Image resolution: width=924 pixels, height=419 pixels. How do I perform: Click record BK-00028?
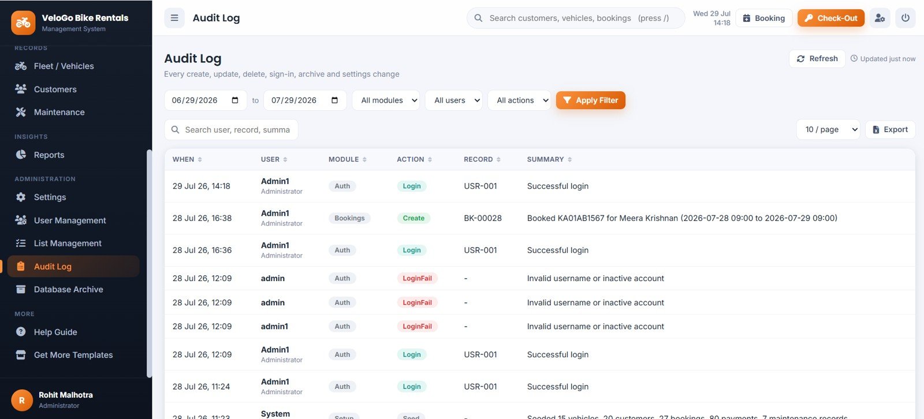coord(483,218)
